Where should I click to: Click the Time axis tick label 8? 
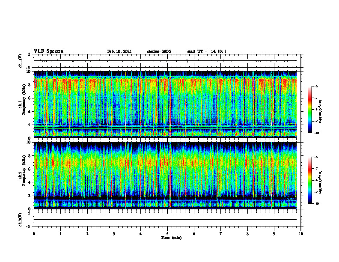tap(247, 234)
